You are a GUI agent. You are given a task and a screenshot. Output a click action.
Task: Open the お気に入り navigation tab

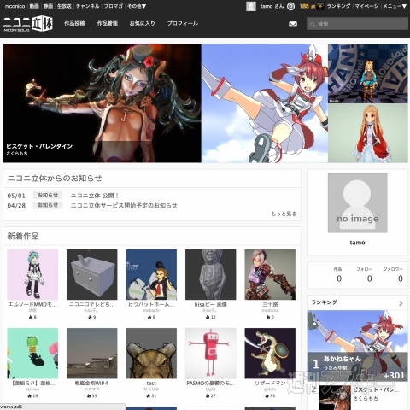coord(143,23)
